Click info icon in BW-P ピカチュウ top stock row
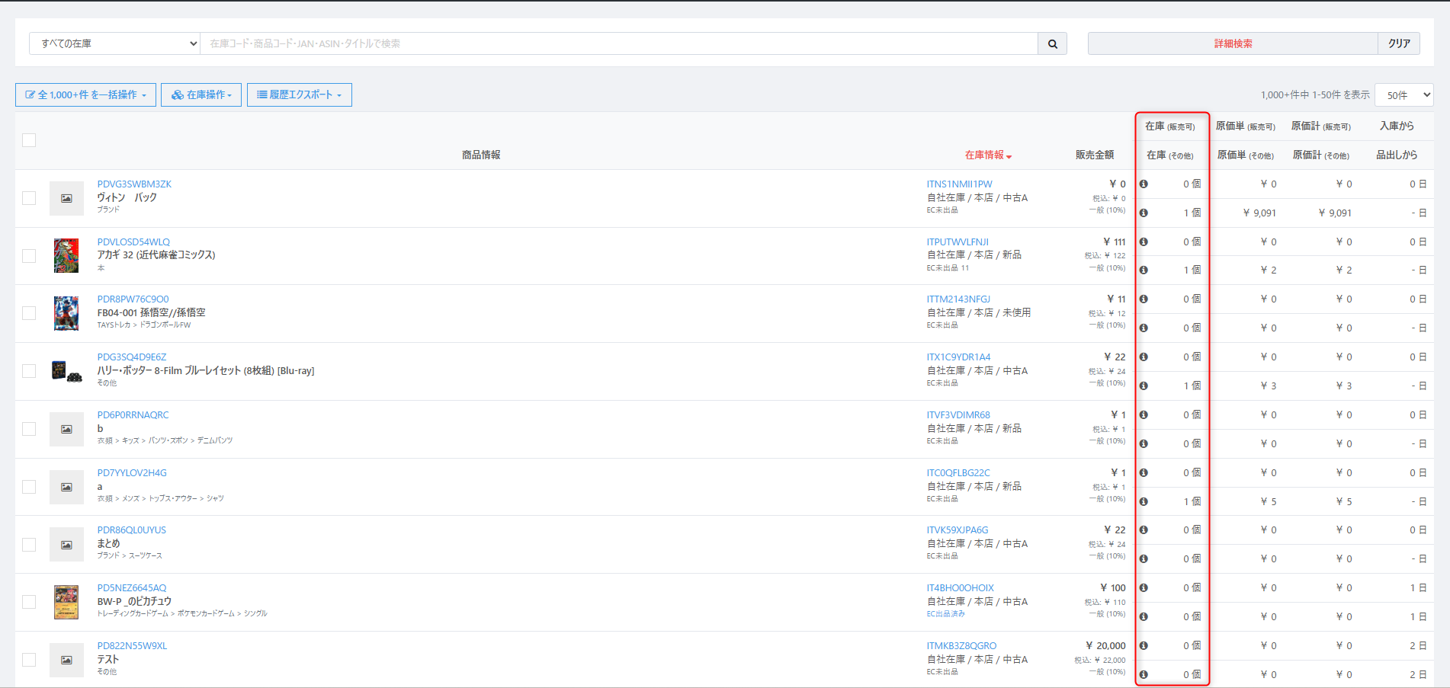Image resolution: width=1450 pixels, height=688 pixels. click(1144, 587)
